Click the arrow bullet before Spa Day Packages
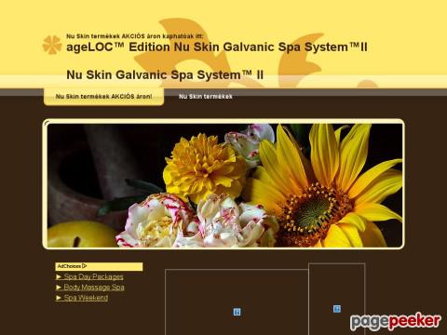Image resolution: width=447 pixels, height=335 pixels. pyautogui.click(x=59, y=276)
